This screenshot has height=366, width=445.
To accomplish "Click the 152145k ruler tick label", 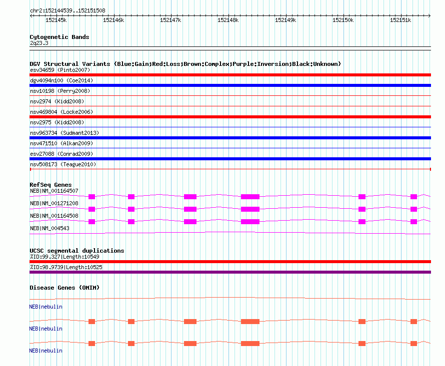I will pyautogui.click(x=56, y=20).
